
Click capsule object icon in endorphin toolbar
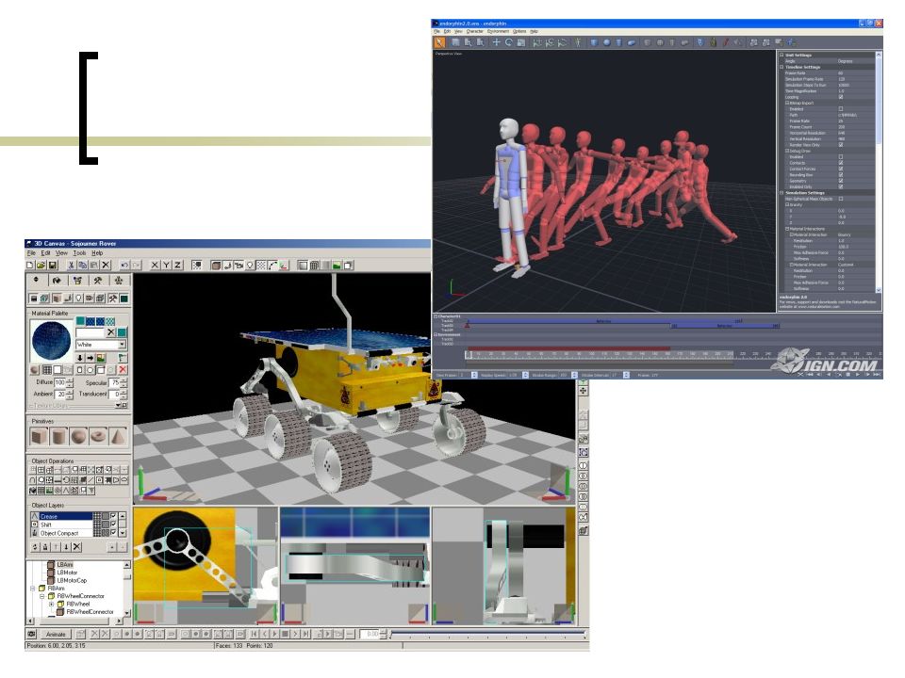[x=631, y=42]
